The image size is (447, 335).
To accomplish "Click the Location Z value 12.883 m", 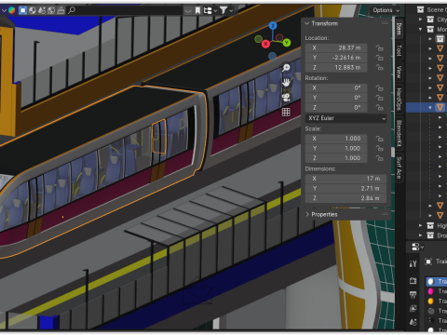I will 336,67.
